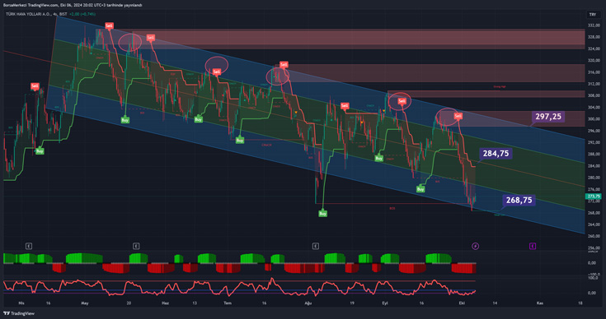The height and width of the screenshot is (319, 606).
Task: Click the 316,00 price axis label
Action: [x=594, y=72]
